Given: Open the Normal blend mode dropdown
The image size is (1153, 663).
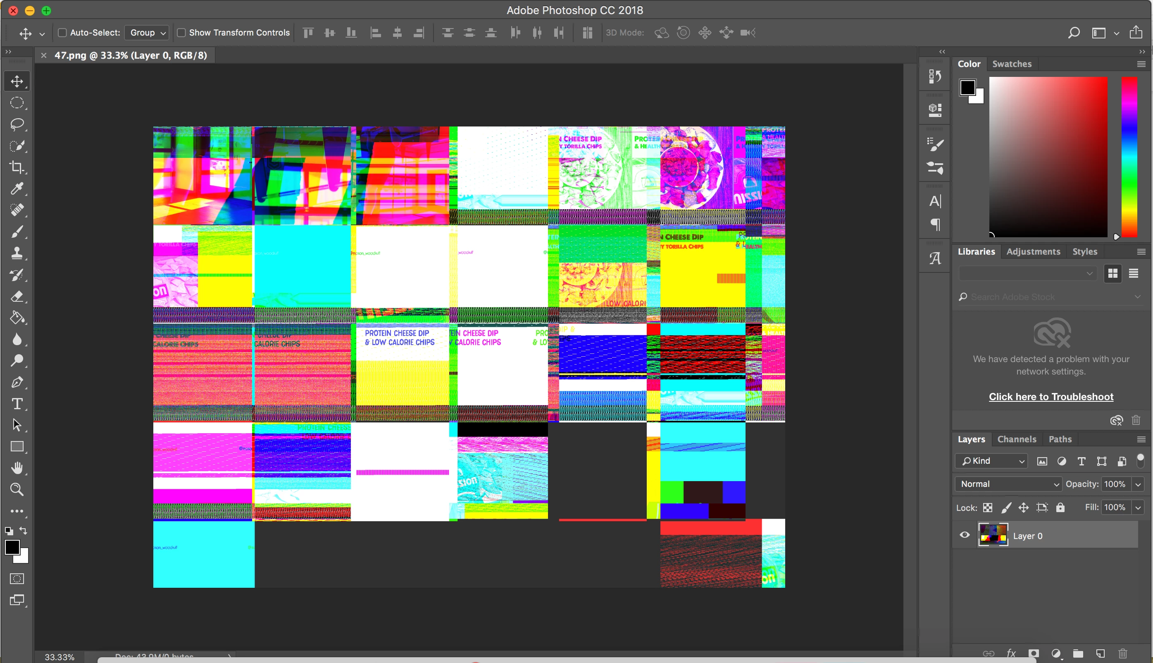Looking at the screenshot, I should [1008, 484].
